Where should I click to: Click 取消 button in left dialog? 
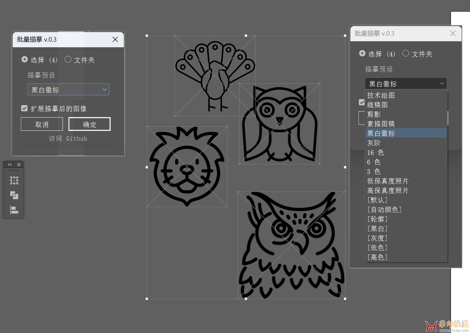(x=42, y=124)
